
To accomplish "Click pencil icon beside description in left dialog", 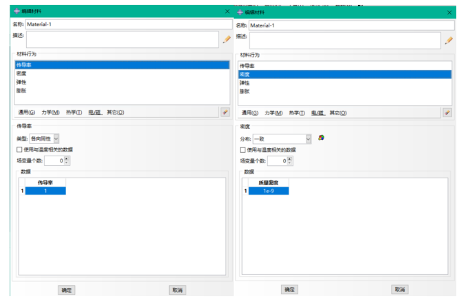I will pos(227,39).
